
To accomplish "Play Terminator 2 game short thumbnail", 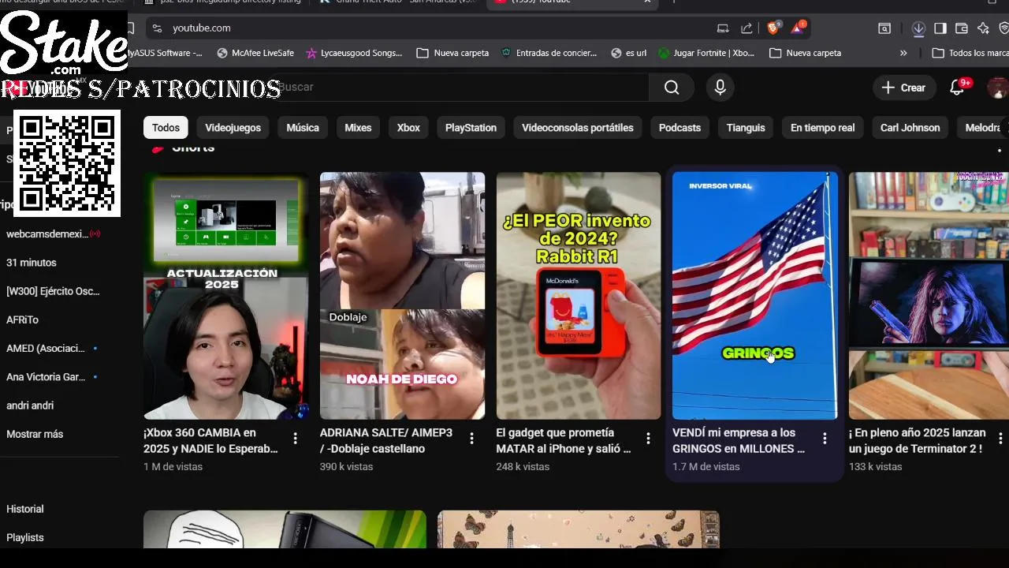I will [929, 296].
